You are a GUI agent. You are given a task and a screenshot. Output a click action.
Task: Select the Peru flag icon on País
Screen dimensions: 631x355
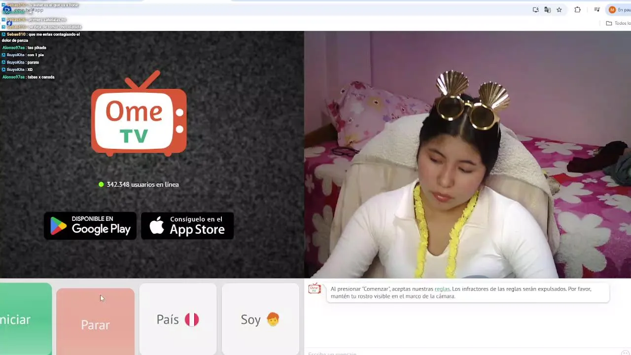coord(192,319)
